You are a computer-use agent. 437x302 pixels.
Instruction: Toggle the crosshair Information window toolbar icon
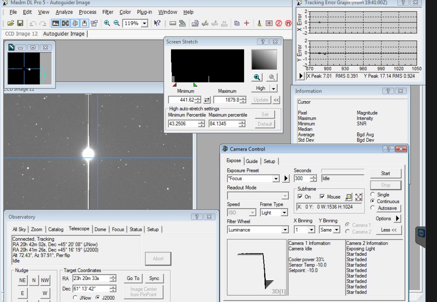click(x=65, y=23)
